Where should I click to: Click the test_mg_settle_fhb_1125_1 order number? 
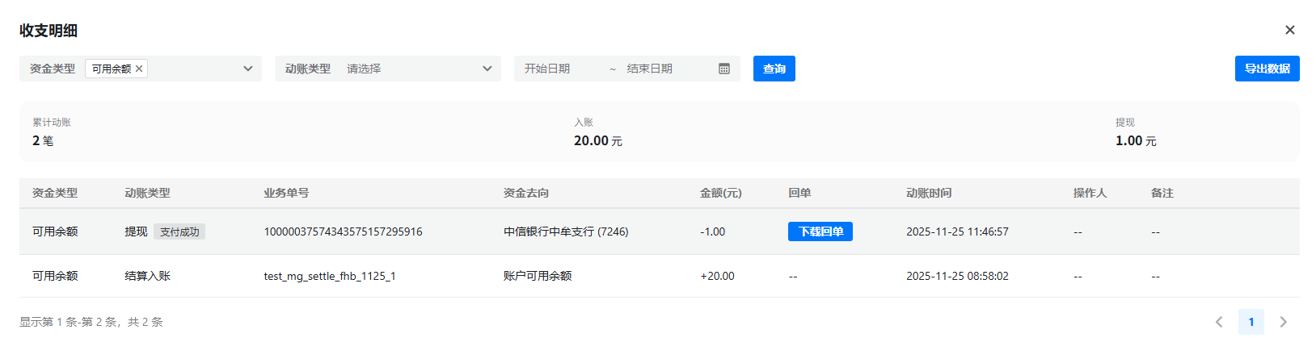(329, 276)
